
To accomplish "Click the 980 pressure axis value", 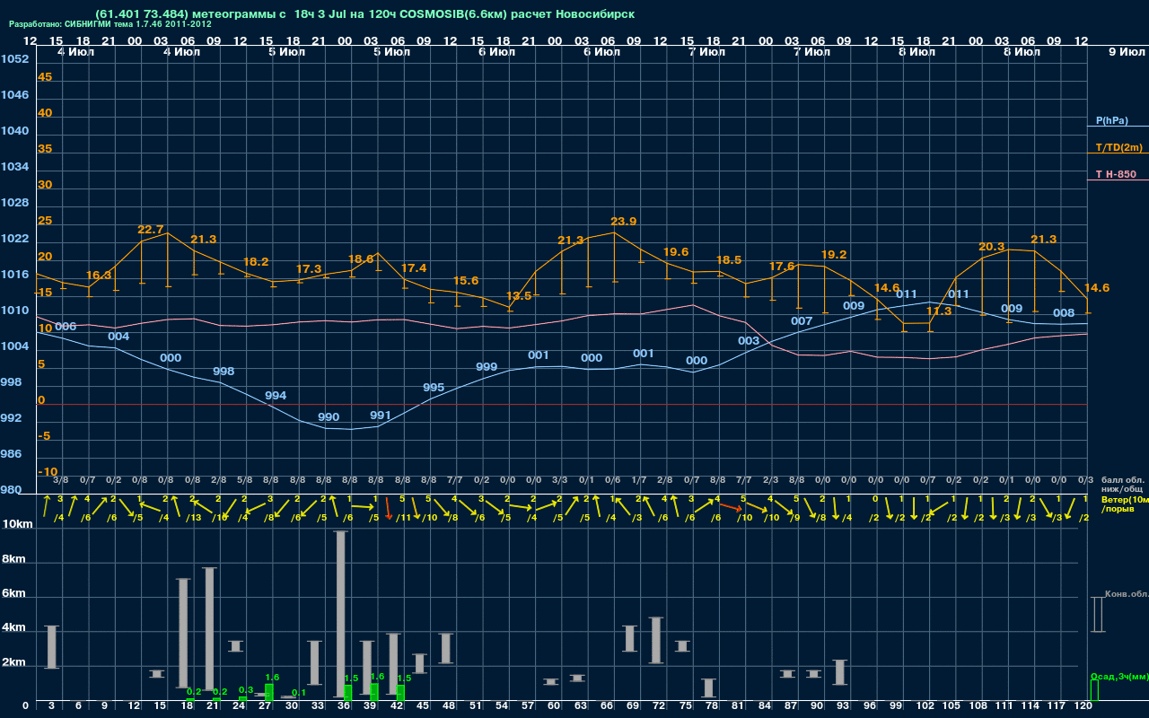I will point(12,490).
